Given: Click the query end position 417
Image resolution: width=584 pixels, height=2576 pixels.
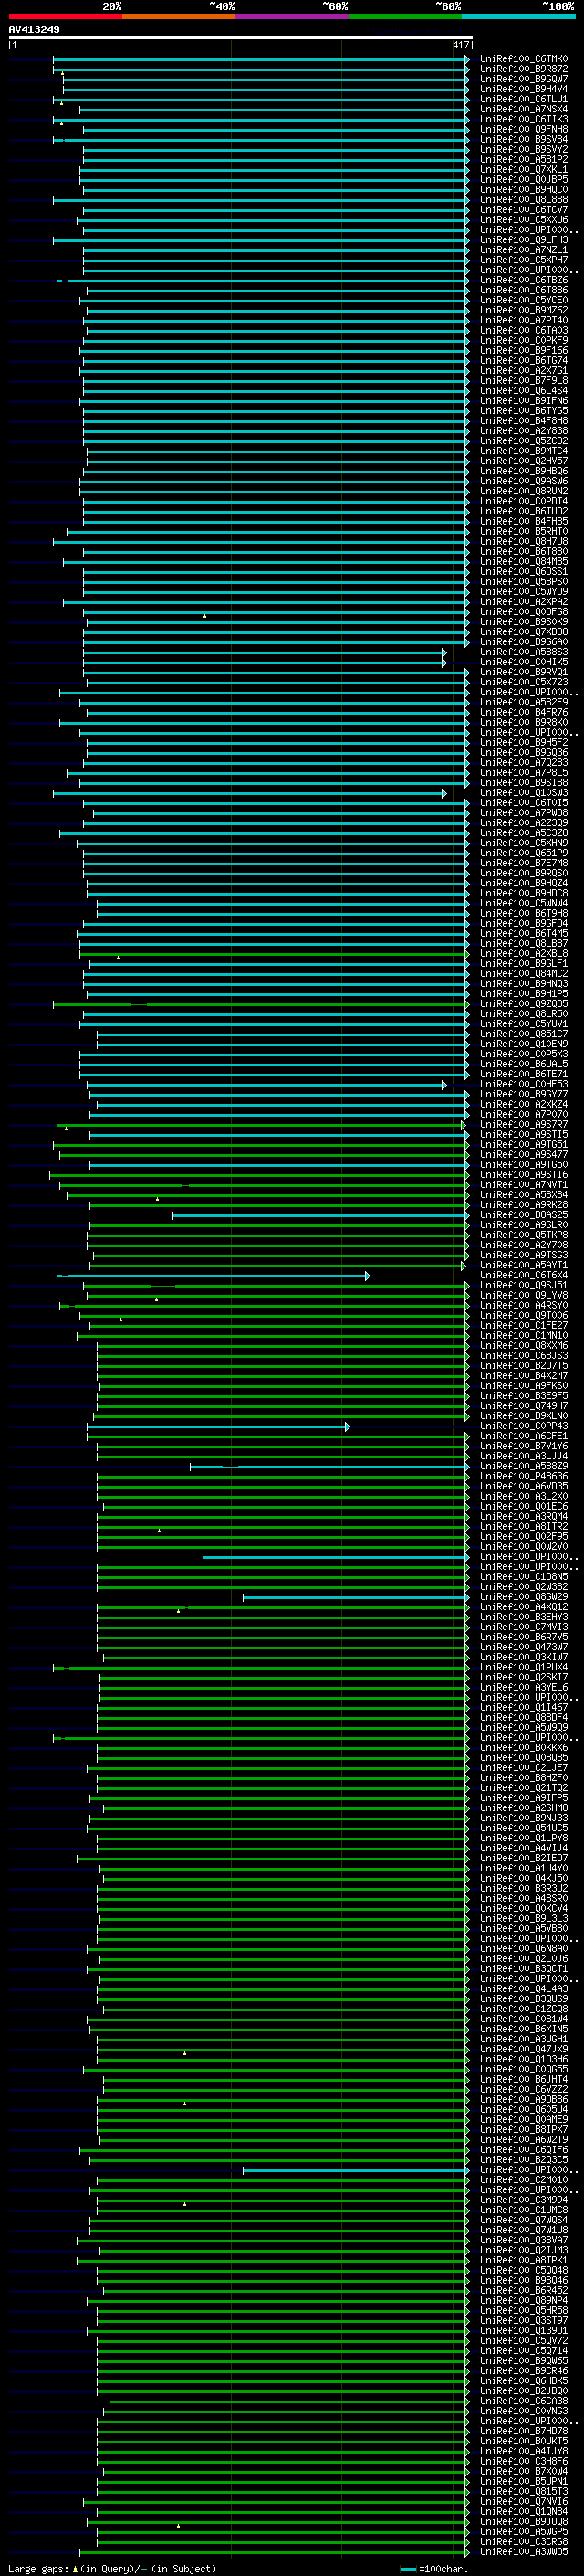Looking at the screenshot, I should pyautogui.click(x=460, y=45).
